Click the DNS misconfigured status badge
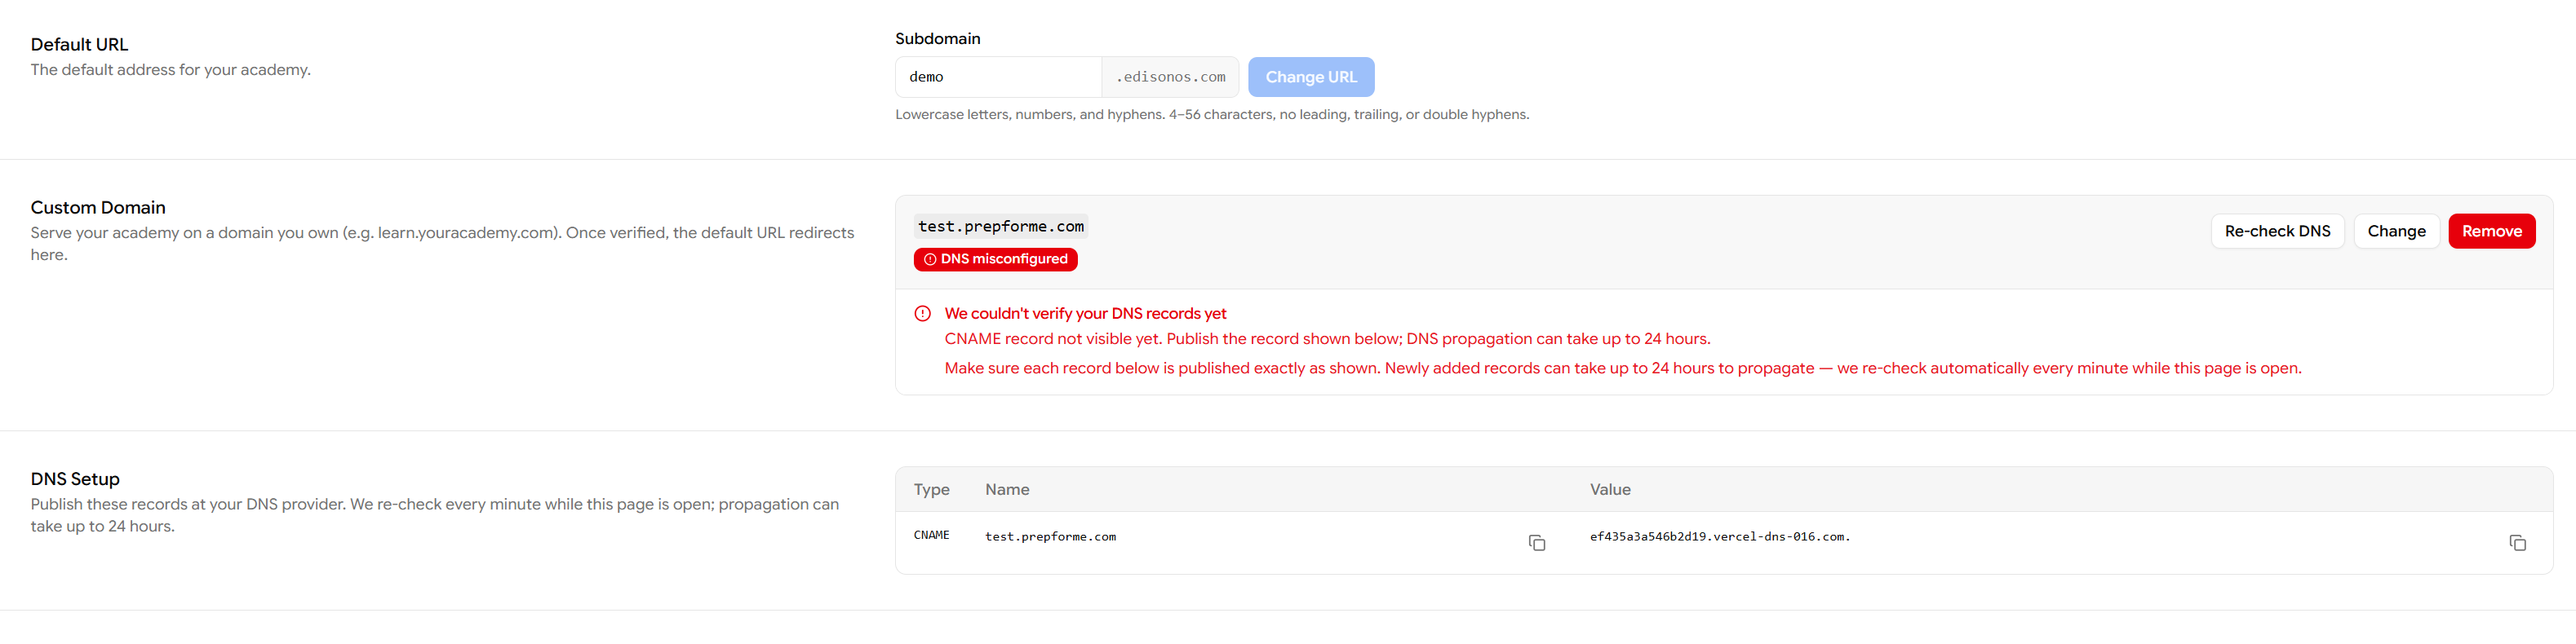 (995, 259)
